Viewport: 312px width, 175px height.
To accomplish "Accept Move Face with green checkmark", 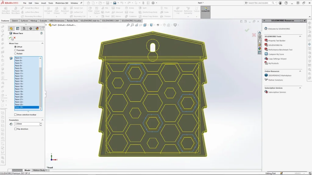I will (10, 38).
